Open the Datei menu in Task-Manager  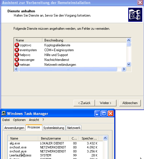point(6,120)
